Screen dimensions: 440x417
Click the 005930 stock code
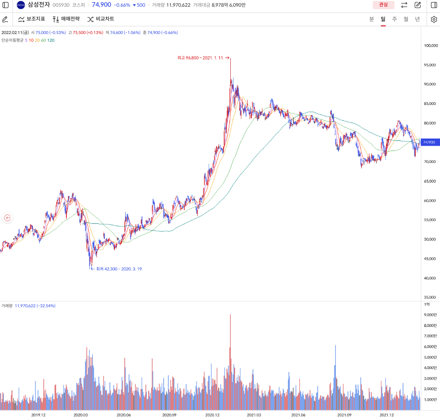tap(61, 5)
